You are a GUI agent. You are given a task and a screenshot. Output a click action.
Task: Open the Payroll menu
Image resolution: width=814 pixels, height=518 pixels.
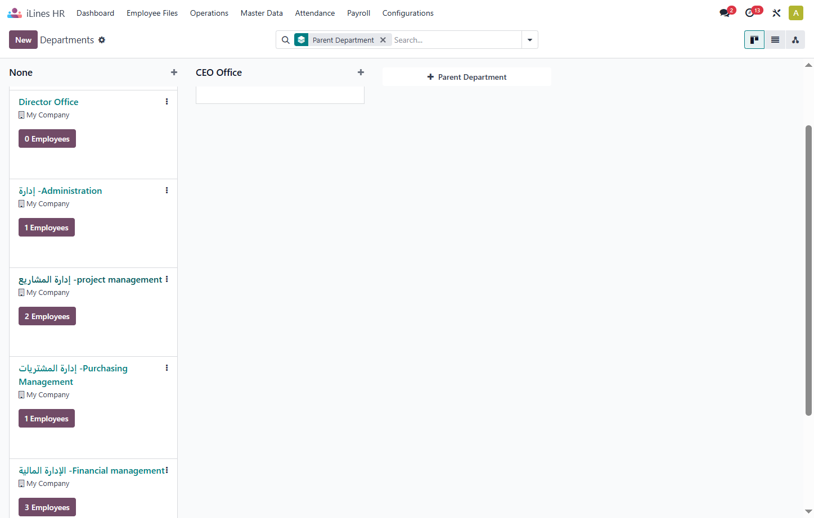(359, 13)
